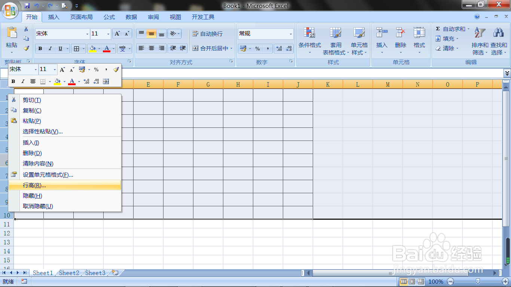Viewport: 511px width, 287px height.
Task: Align text to bottom in ribbon
Action: [162, 34]
